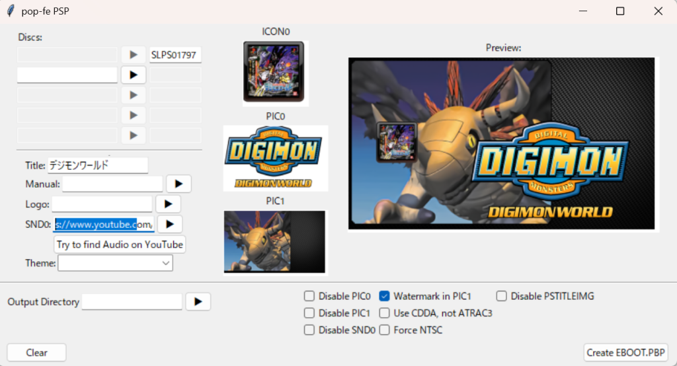Click the browse arrow next to Logo field
The image size is (677, 366).
point(168,204)
